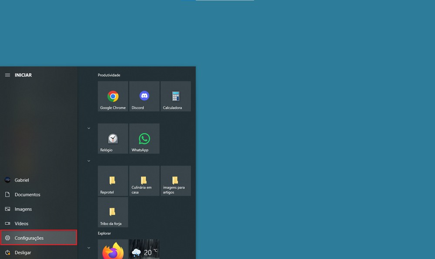The height and width of the screenshot is (259, 435).
Task: Expand the chevron beside the Explorar tiles
Action: (x=88, y=247)
